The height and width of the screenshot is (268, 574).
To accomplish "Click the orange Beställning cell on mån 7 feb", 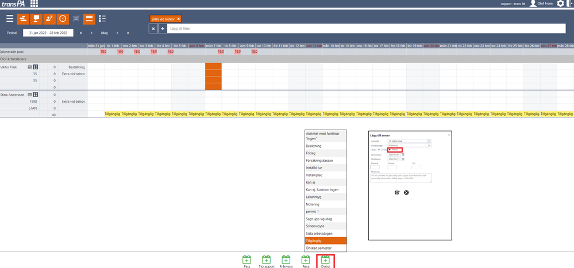I will [213, 67].
